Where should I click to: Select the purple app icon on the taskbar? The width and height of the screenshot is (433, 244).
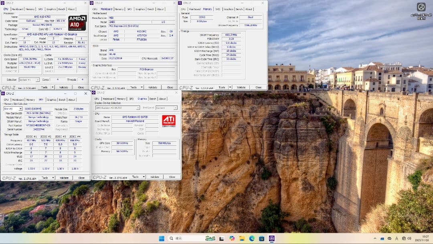click(272, 239)
